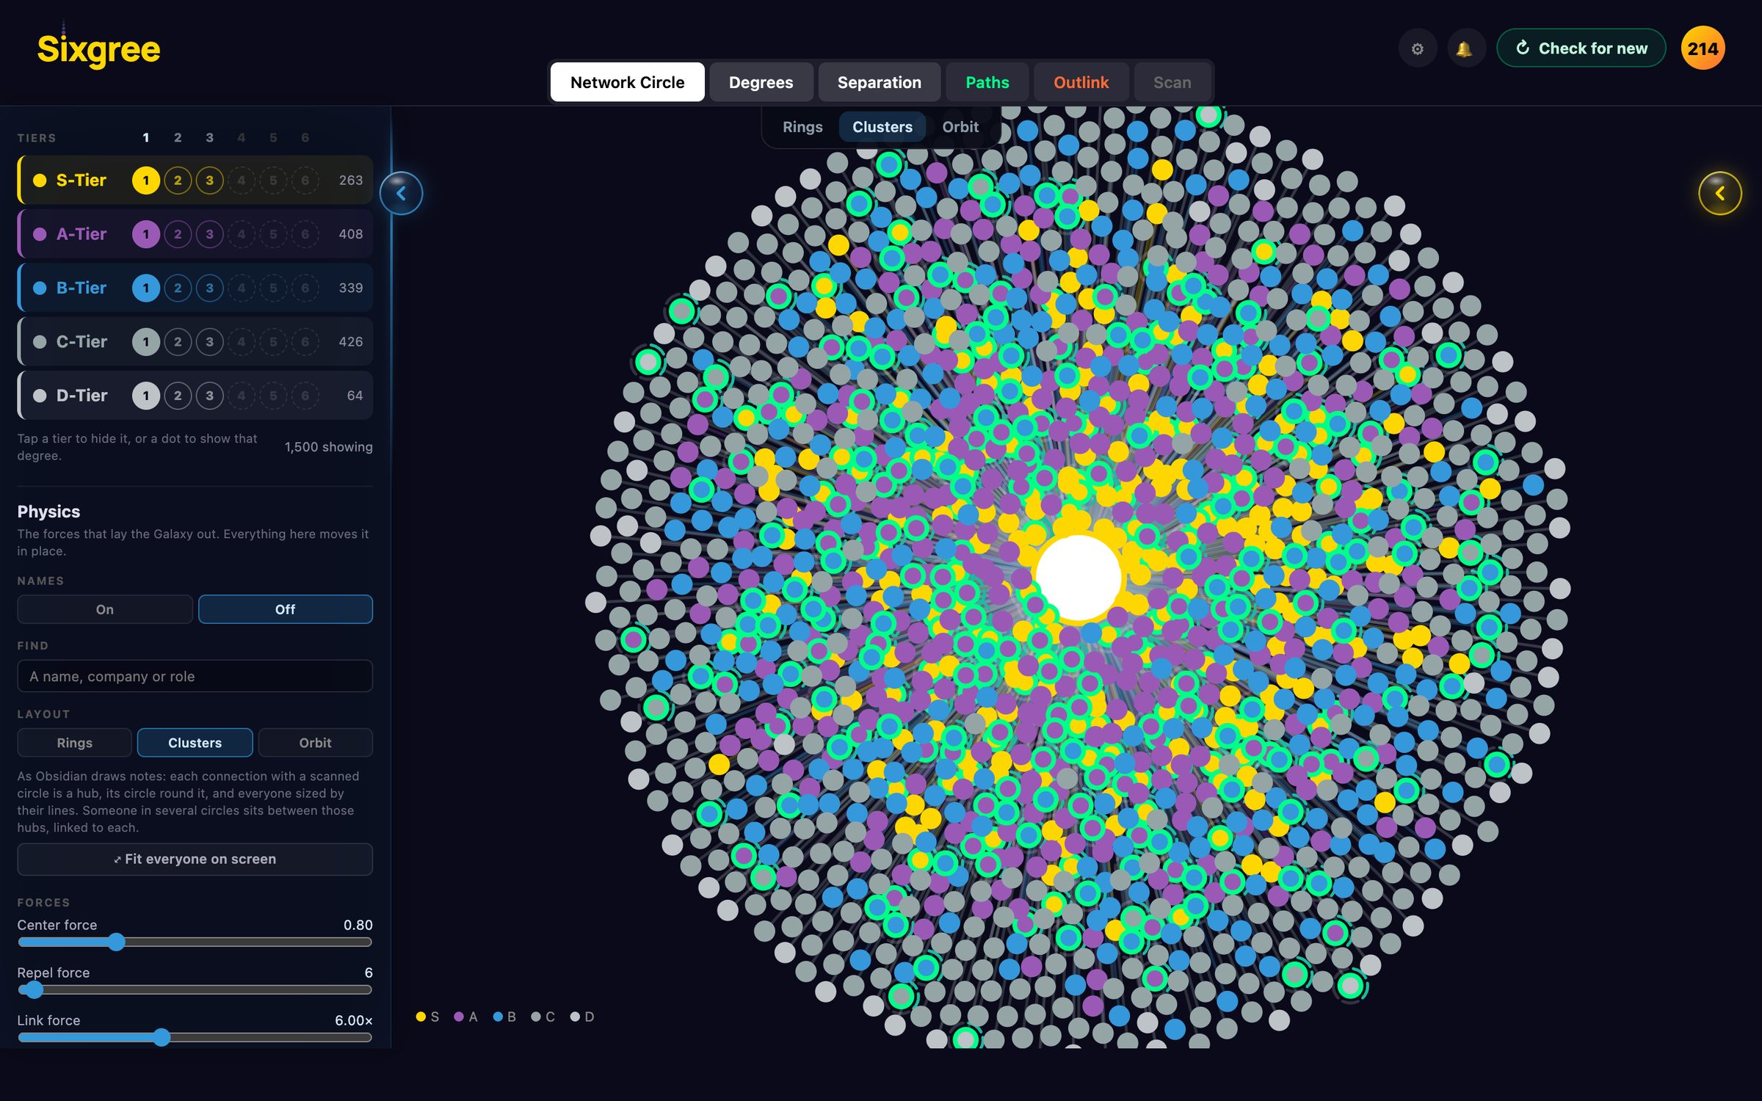This screenshot has width=1762, height=1101.
Task: Open the Scan tab
Action: [1172, 82]
